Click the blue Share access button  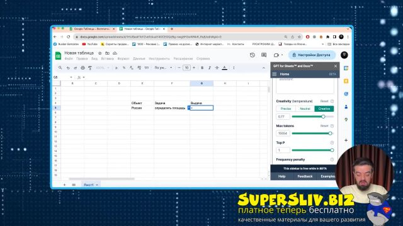click(x=312, y=55)
